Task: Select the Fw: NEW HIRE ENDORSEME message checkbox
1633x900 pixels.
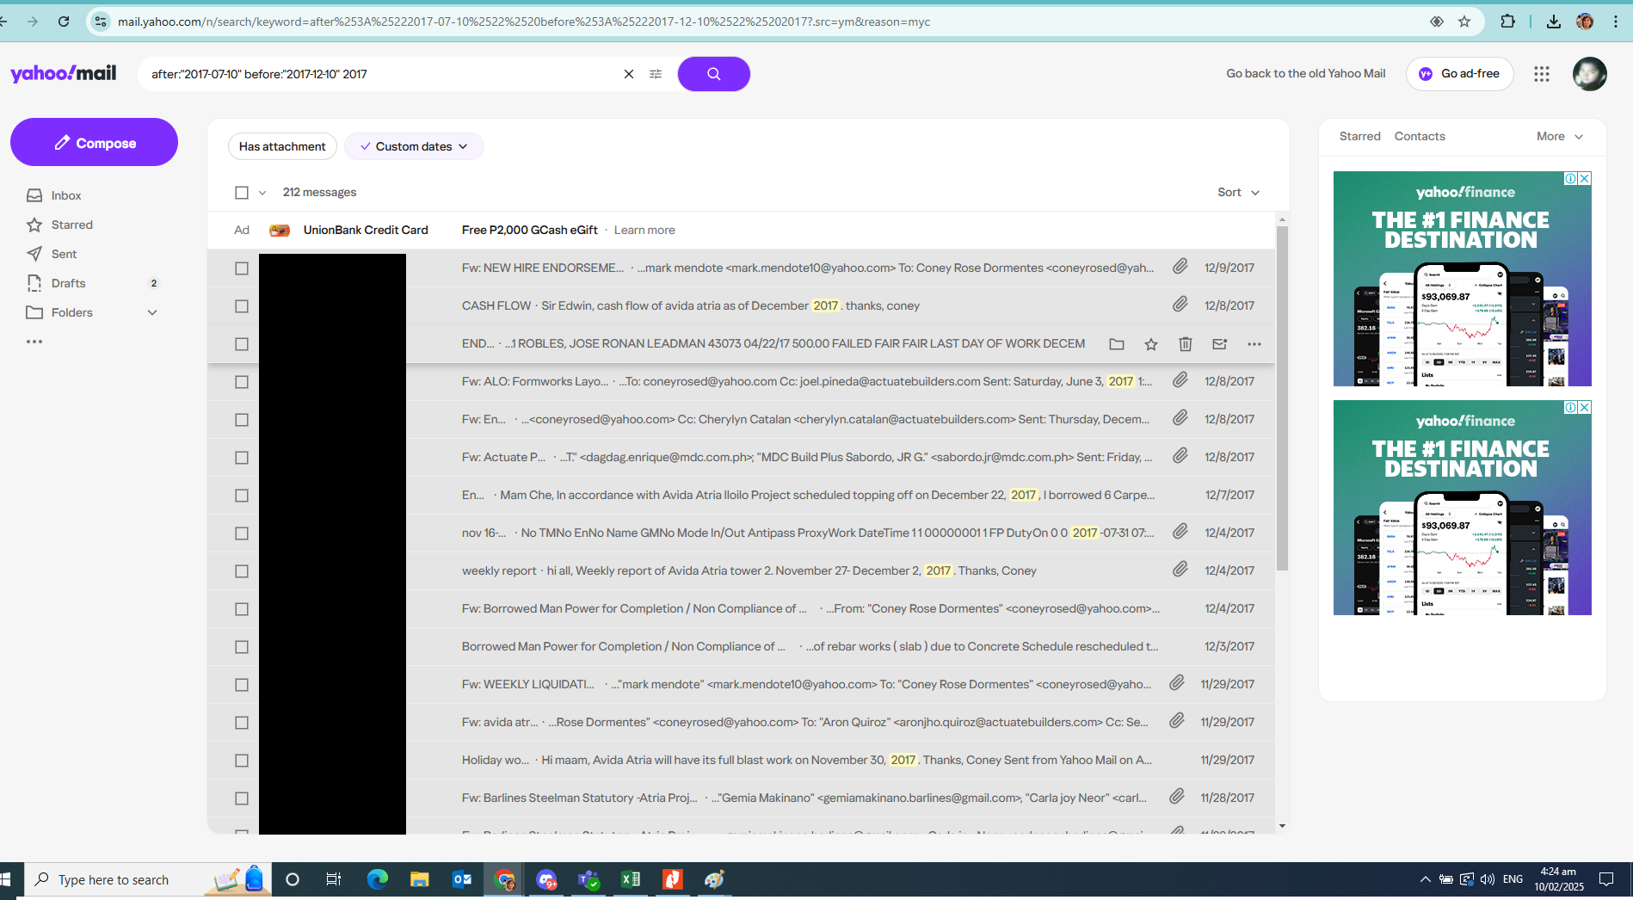Action: point(242,268)
